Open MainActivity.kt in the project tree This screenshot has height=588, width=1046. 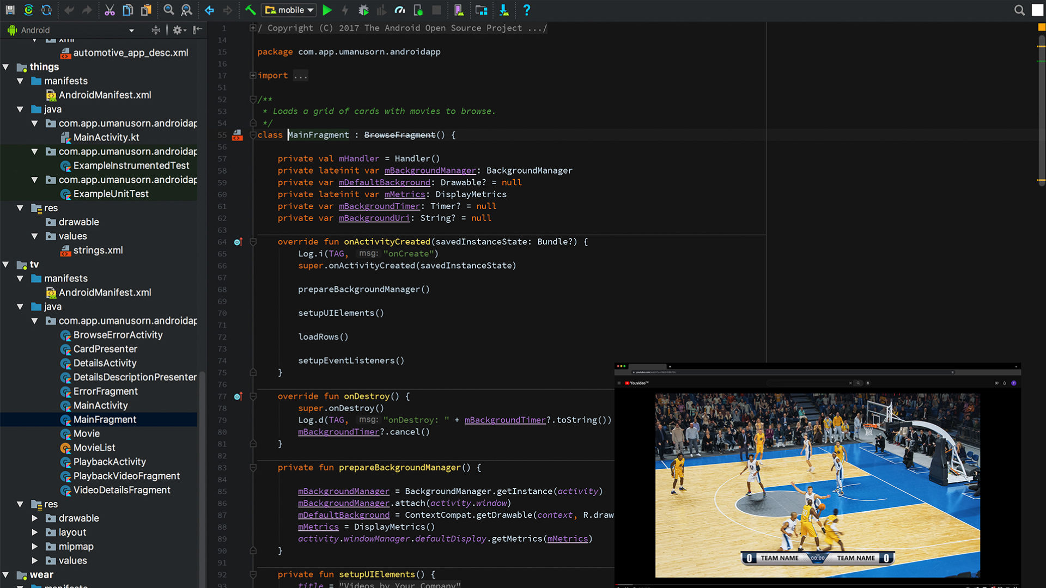pyautogui.click(x=106, y=137)
